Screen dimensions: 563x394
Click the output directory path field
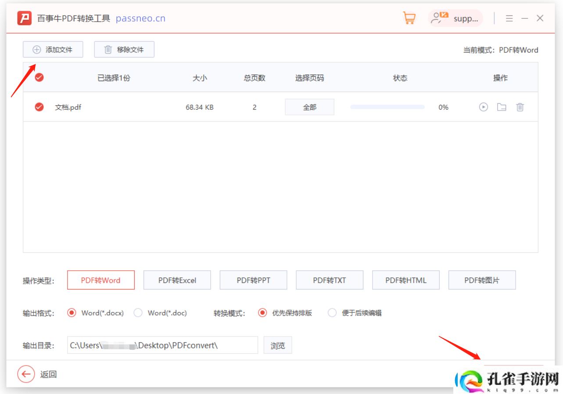(x=162, y=345)
